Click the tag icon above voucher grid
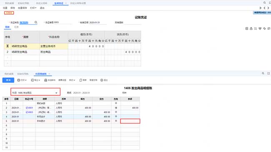Viewport: 271px width, 152px height. (x=264, y=28)
